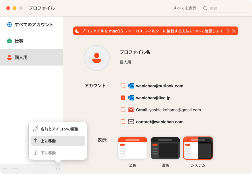
Task: Minimize the window with yellow button
Action: point(14,8)
